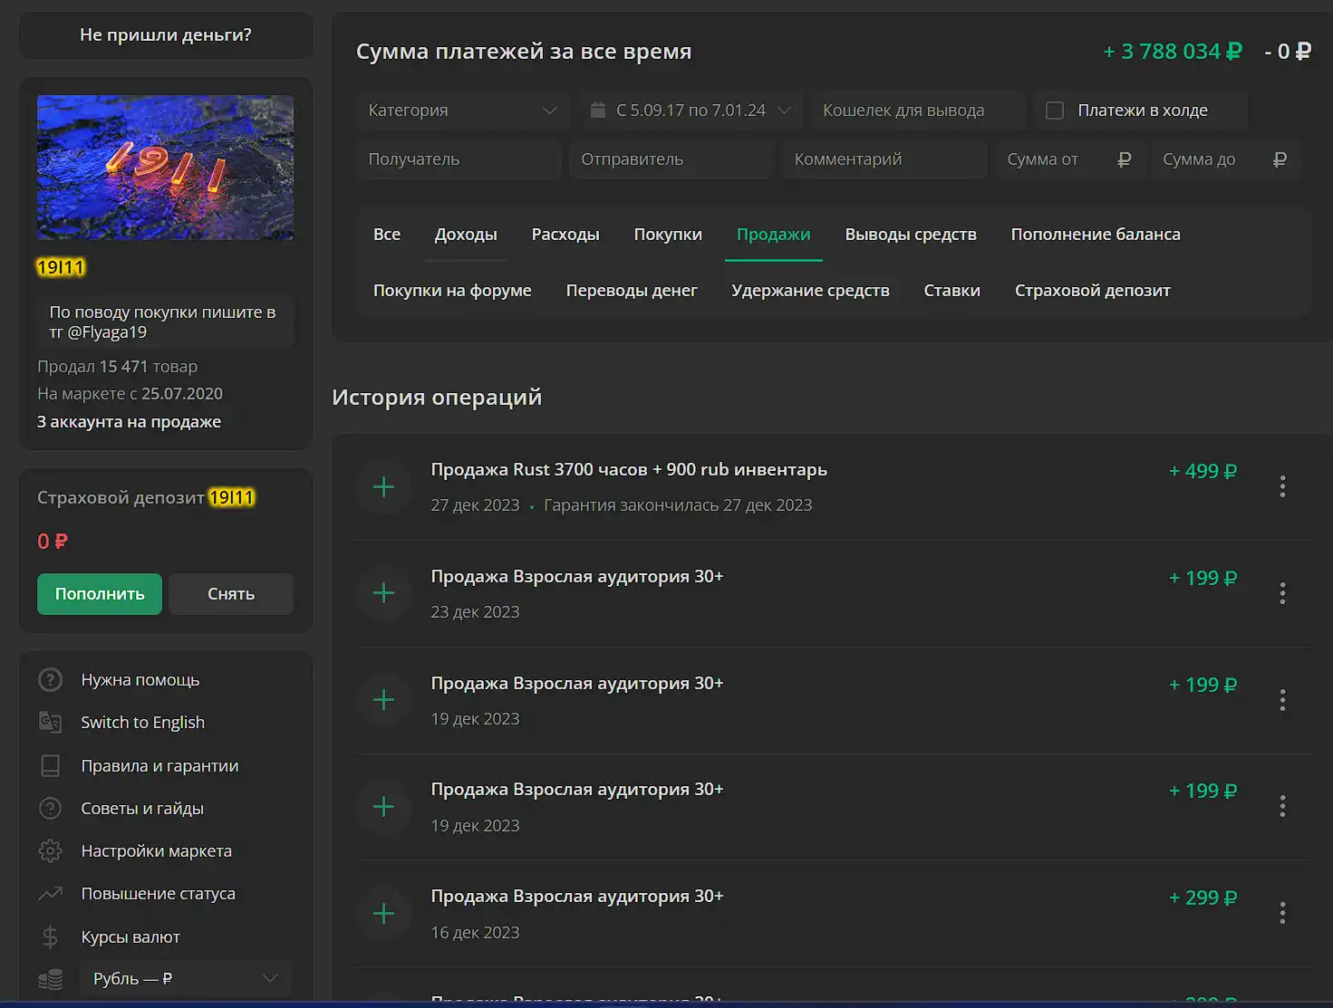Select the Пополнение баланса tab
1333x1008 pixels.
pos(1096,235)
